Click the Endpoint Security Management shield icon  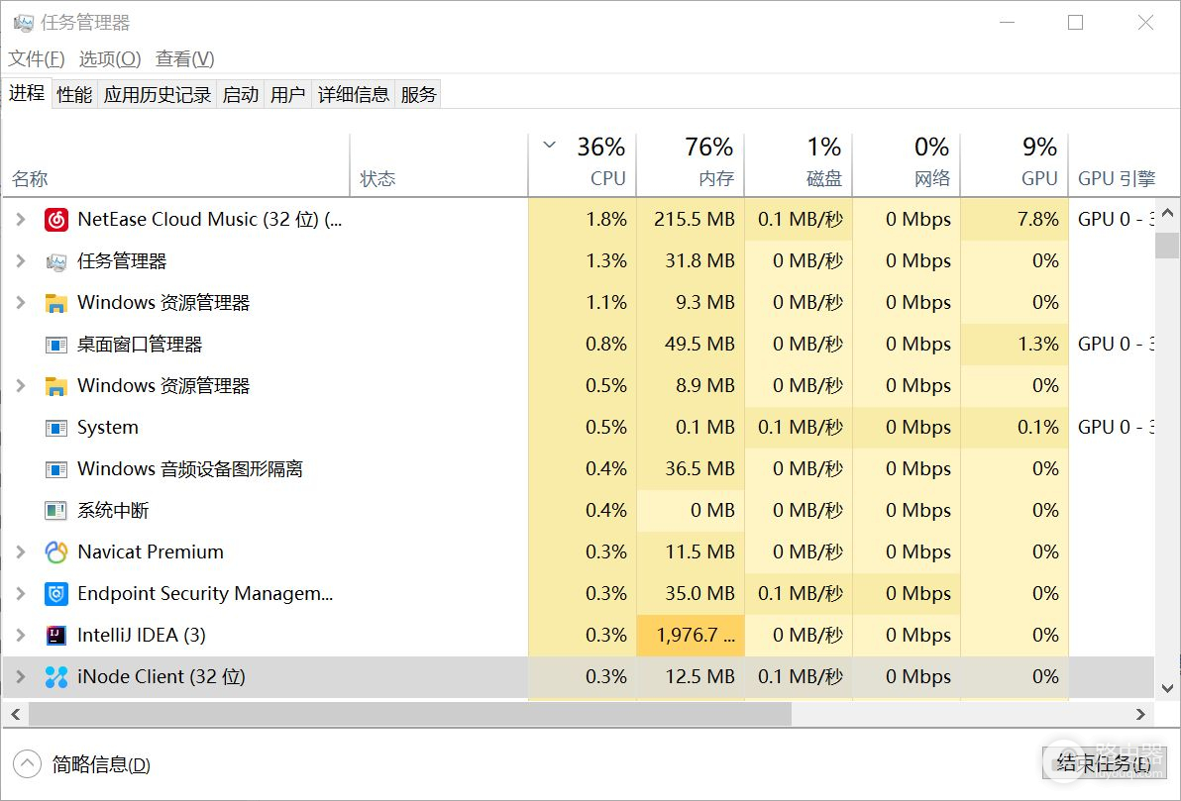click(56, 594)
